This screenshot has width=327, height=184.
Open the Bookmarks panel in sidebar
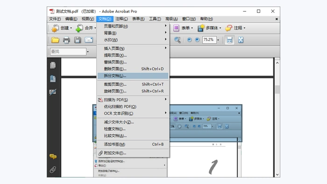pyautogui.click(x=53, y=79)
